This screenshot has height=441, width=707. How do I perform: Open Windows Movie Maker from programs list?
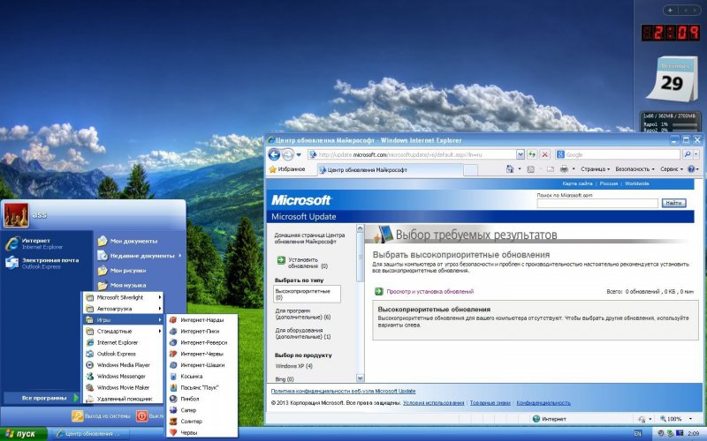[123, 387]
